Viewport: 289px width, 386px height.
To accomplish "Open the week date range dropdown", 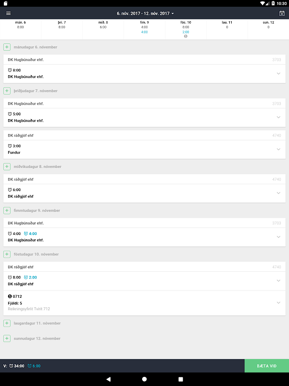I will coord(145,13).
